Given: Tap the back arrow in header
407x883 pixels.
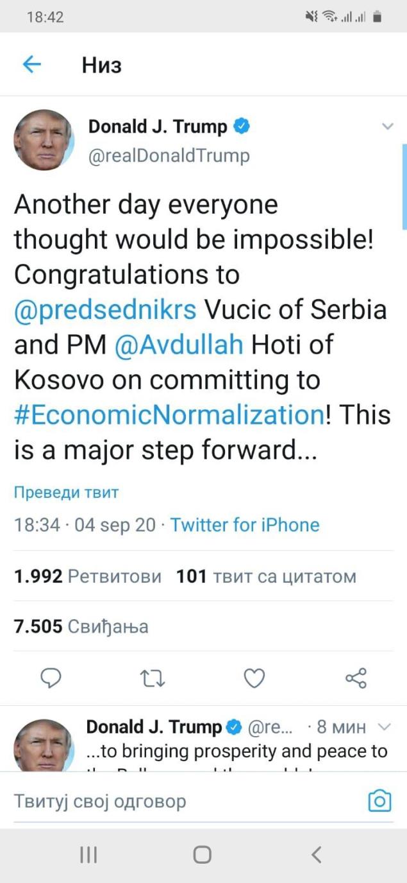Looking at the screenshot, I should [31, 65].
